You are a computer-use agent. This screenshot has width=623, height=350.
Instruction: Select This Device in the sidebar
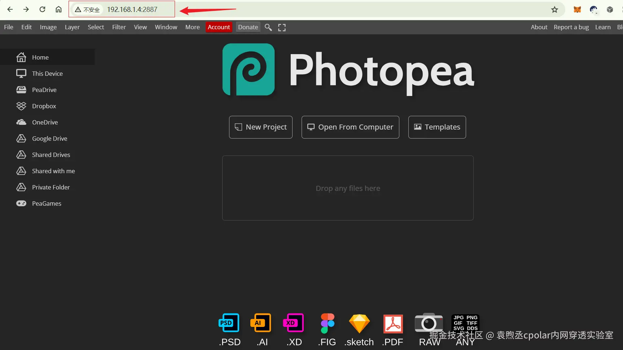click(47, 73)
